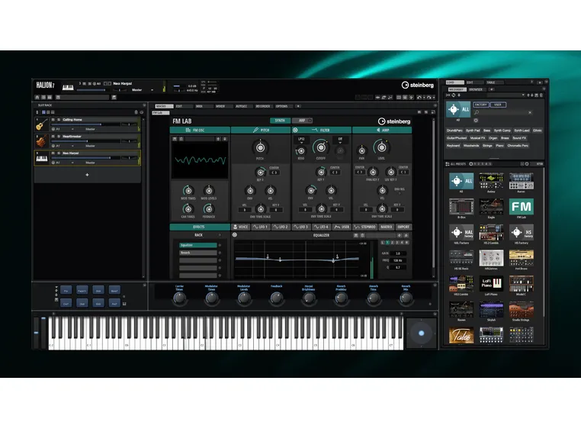
Task: Load next FM OSC preset arrow
Action: click(224, 139)
